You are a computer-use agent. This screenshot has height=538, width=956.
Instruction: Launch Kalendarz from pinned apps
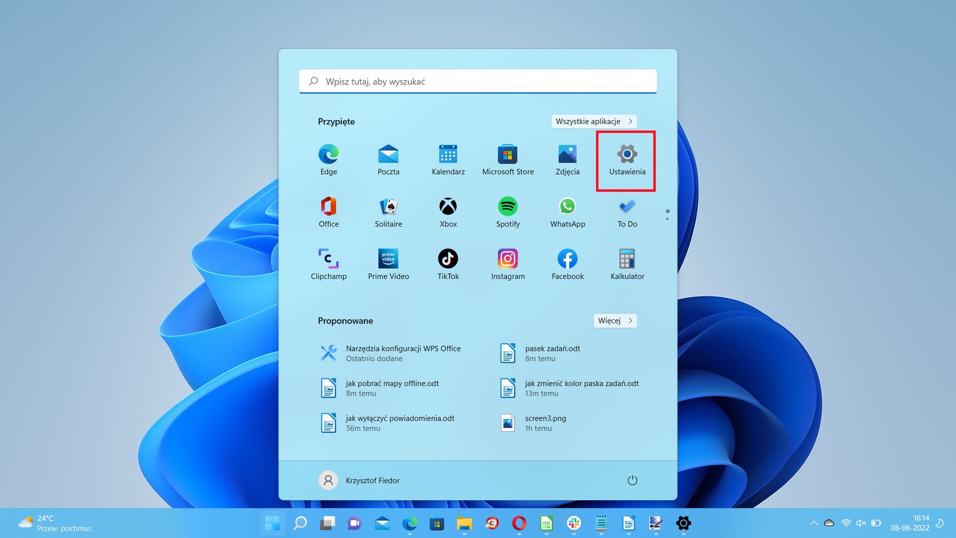(x=448, y=160)
